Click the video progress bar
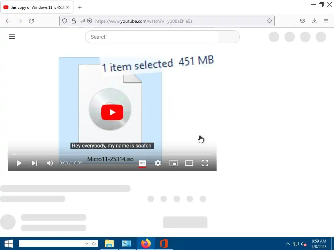 pyautogui.click(x=112, y=155)
